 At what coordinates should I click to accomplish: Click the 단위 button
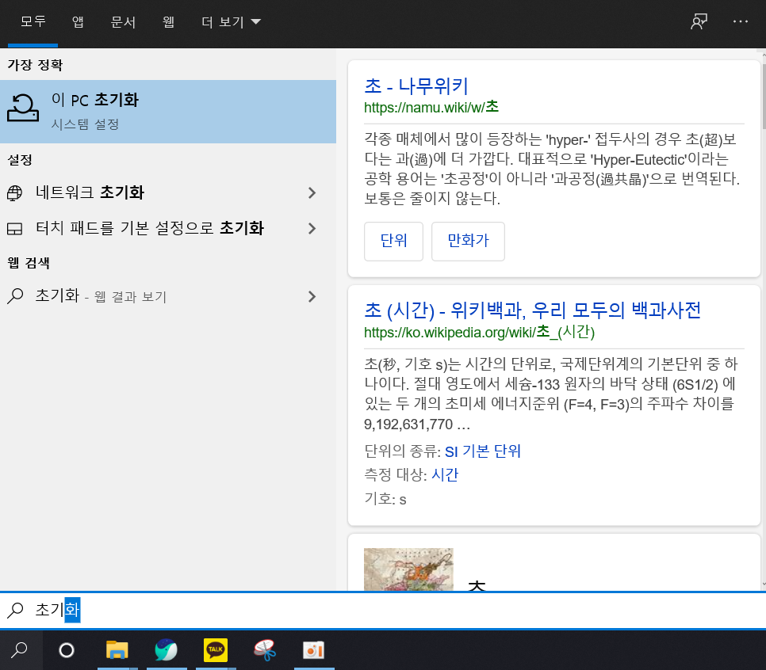[x=394, y=241]
